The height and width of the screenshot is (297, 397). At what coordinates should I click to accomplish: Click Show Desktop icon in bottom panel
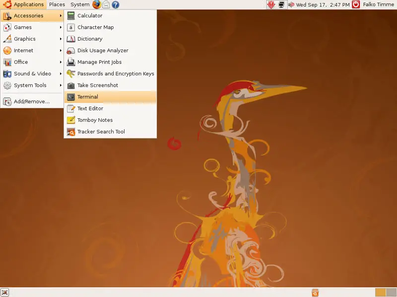coord(4,292)
